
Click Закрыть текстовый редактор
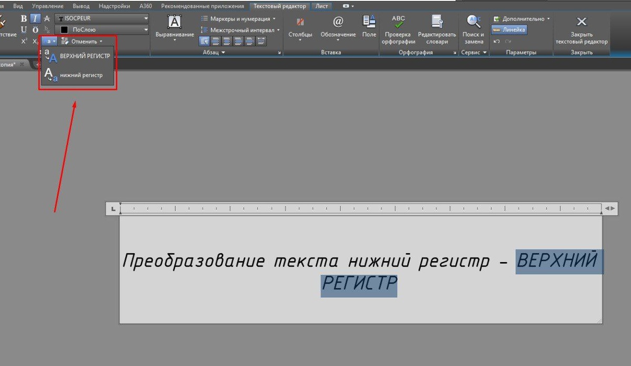582,29
